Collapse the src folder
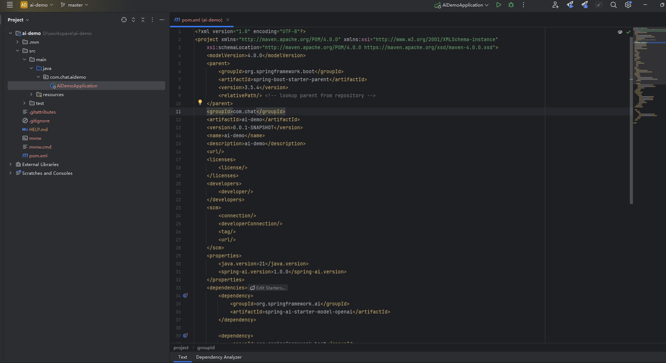 (17, 51)
